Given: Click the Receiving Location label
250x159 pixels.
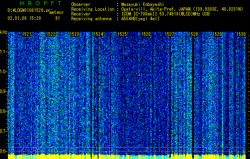Looking at the screenshot, I should coord(93,9).
